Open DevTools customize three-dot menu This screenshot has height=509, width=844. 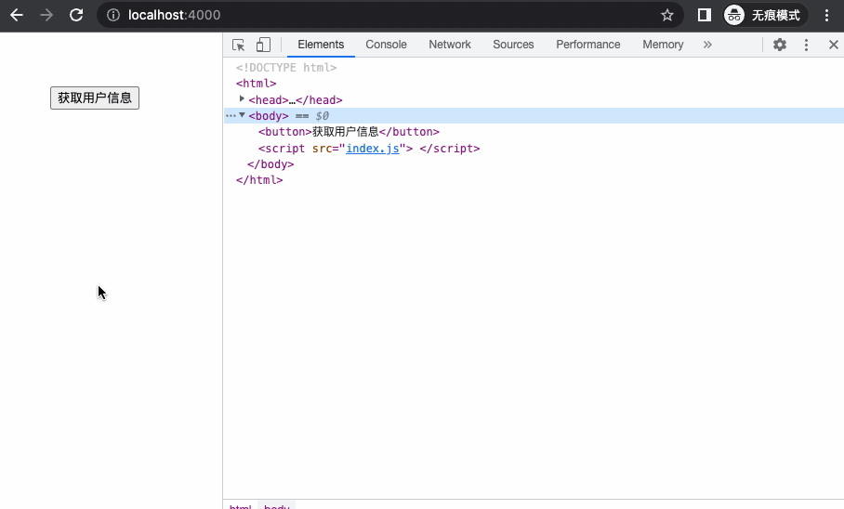point(806,45)
